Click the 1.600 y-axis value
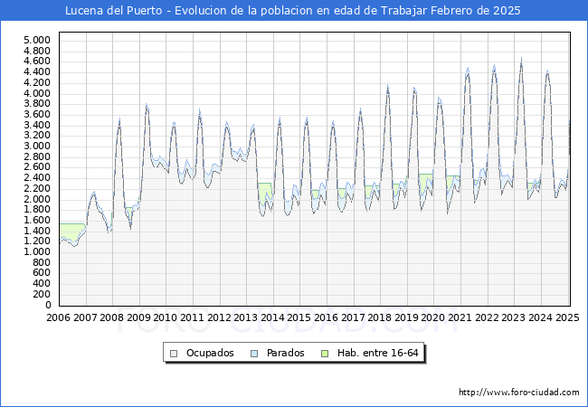The image size is (588, 407). (x=37, y=221)
